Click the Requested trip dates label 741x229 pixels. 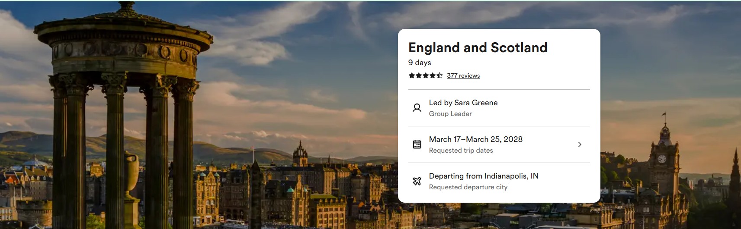tap(461, 151)
